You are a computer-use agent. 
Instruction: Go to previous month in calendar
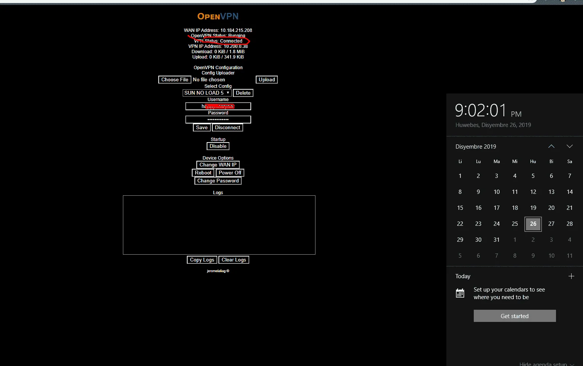tap(551, 146)
